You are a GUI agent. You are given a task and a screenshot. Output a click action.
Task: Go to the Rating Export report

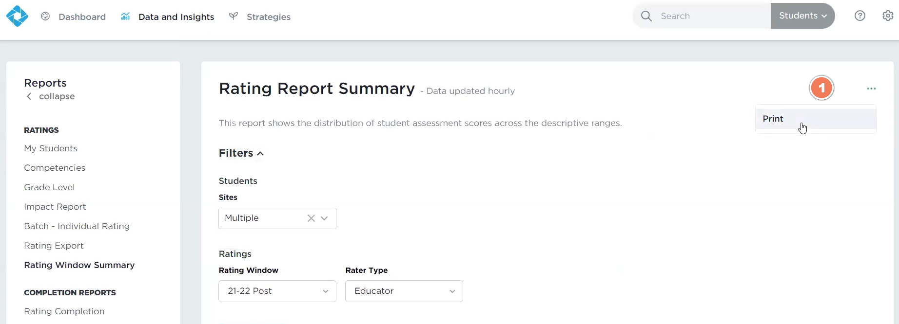(x=54, y=246)
